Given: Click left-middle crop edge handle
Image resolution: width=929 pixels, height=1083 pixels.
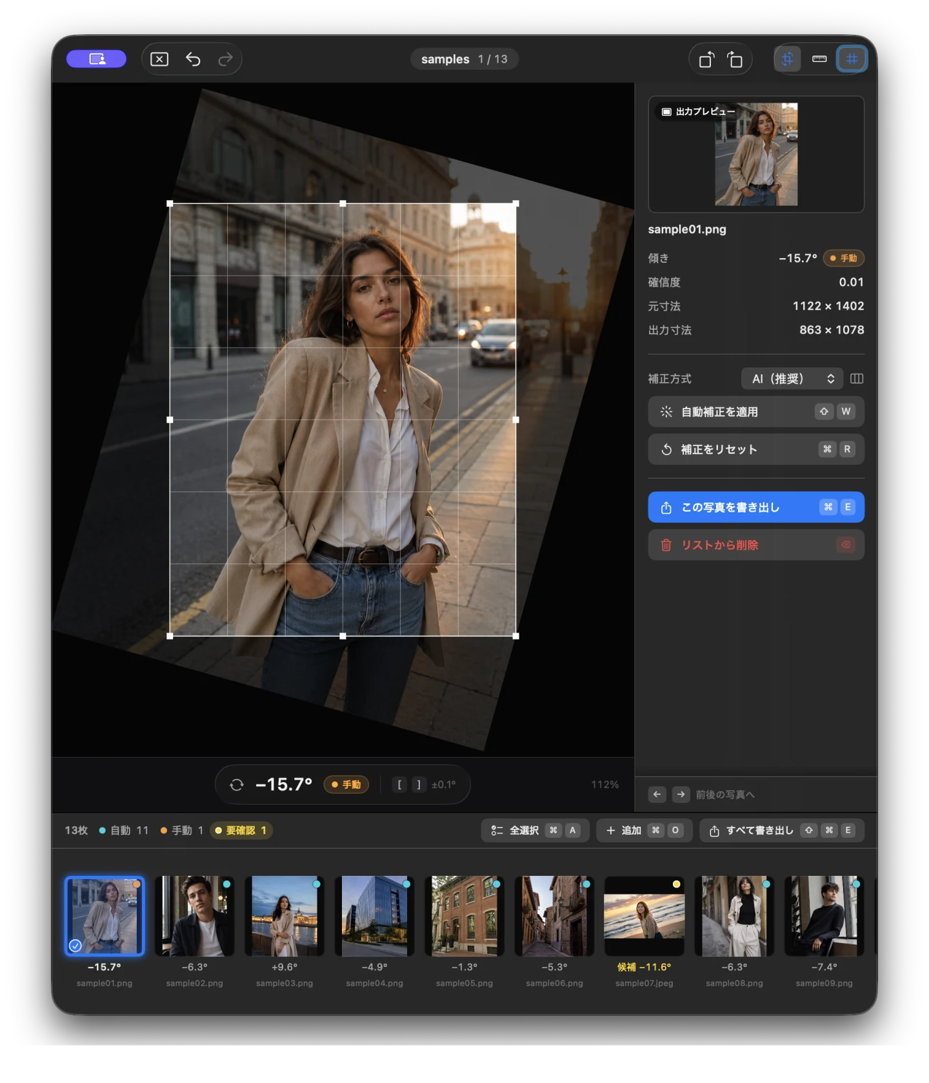Looking at the screenshot, I should point(170,420).
